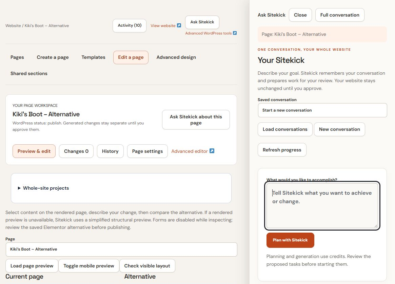Click Check visible layout
395x284 pixels.
coord(147,266)
